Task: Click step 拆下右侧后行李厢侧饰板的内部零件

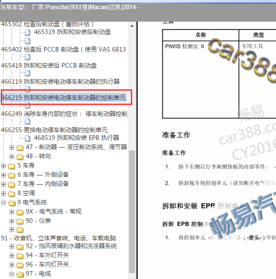Action: pos(223,167)
